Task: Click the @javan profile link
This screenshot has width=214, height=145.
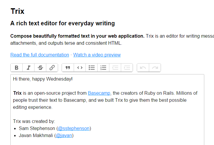Action: [64, 136]
